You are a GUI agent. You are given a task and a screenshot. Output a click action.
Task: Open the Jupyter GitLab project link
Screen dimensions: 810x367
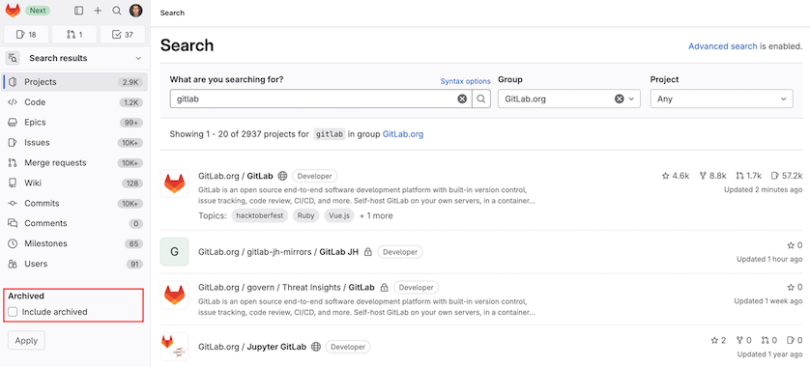point(252,347)
